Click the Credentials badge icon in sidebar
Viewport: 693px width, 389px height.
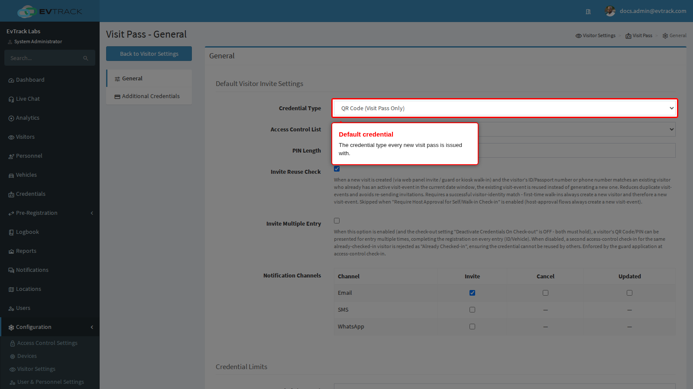point(11,194)
